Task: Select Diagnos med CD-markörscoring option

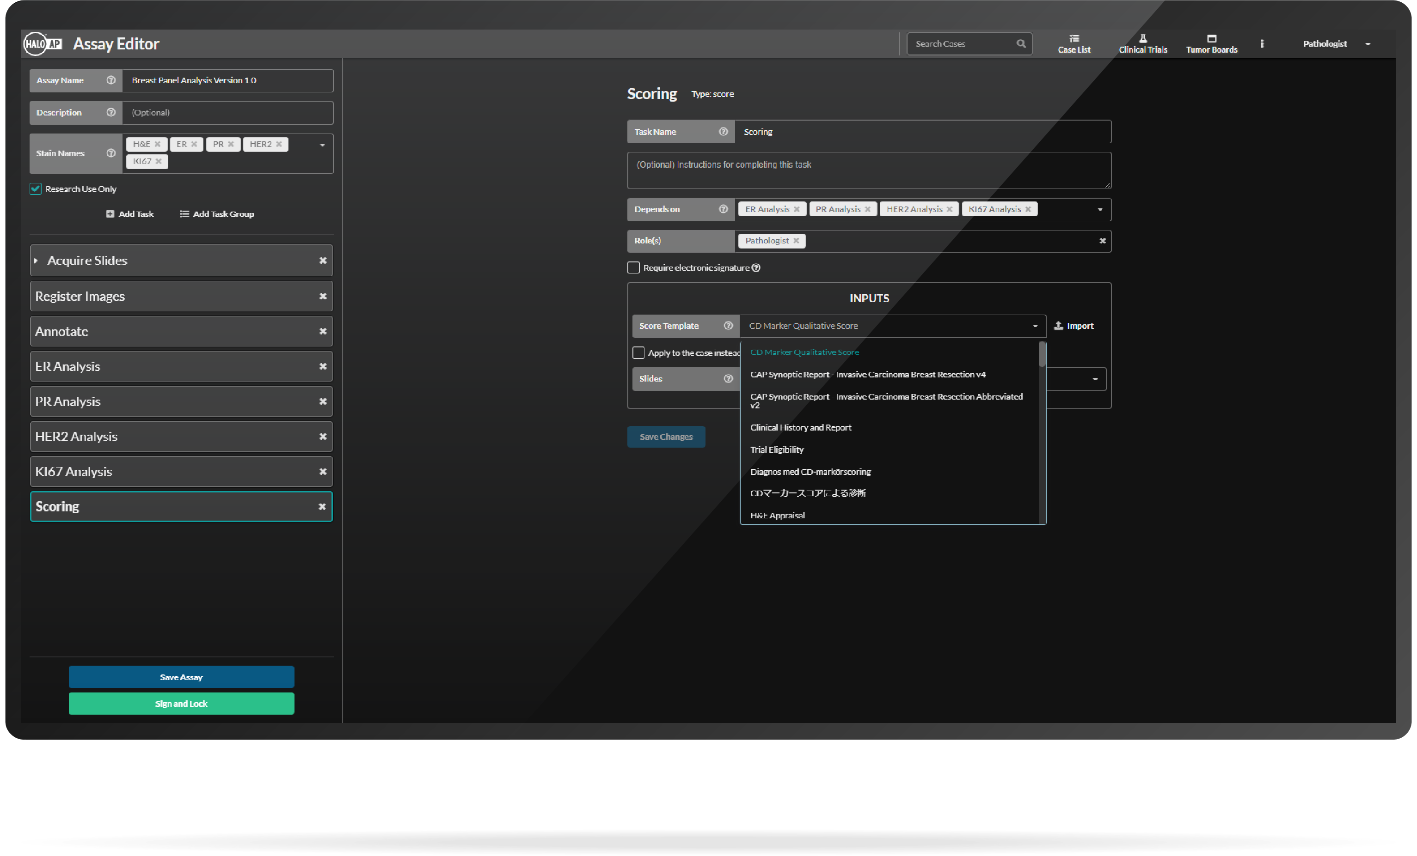Action: click(x=889, y=472)
